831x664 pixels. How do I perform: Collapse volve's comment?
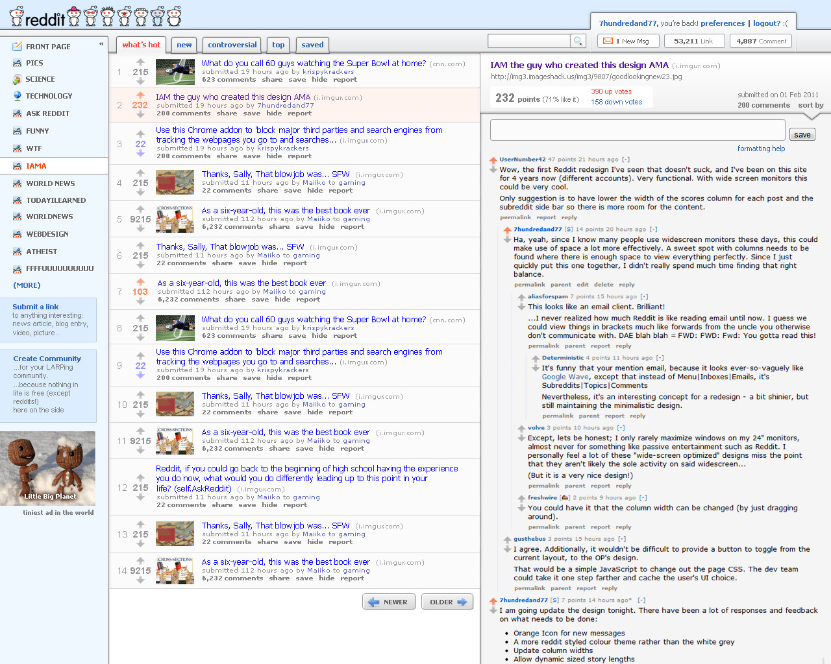[x=621, y=428]
